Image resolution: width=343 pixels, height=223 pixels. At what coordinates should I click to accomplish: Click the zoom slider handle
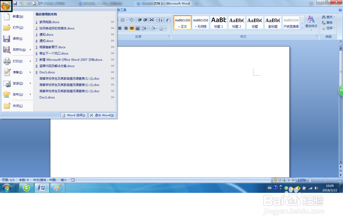pos(325,180)
